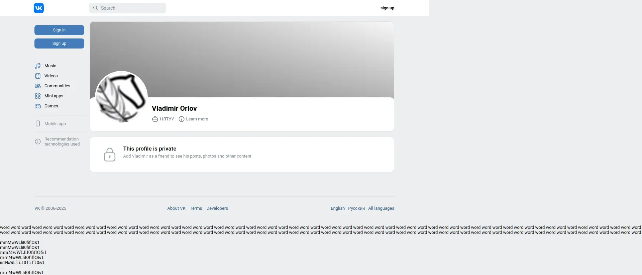Viewport: 642px width, 275px height.
Task: Click Recommendation technologies info icon
Action: [x=38, y=142]
